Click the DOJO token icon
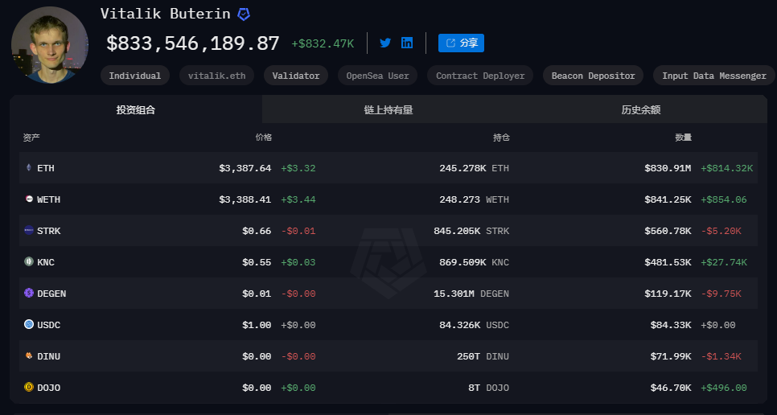Image resolution: width=777 pixels, height=415 pixels. click(29, 387)
